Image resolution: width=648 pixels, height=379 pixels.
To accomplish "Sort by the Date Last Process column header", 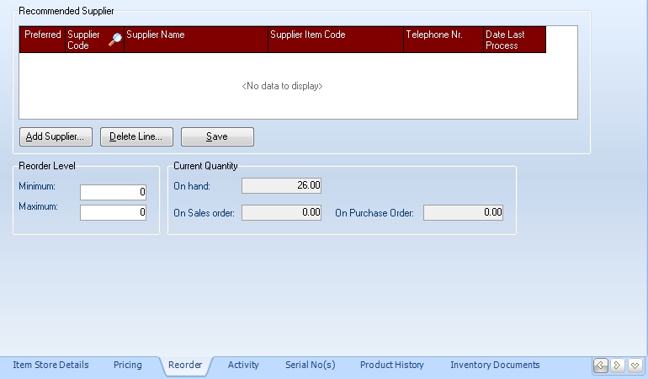I will coord(514,40).
